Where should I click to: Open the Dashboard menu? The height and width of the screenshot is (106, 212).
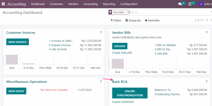[38, 4]
